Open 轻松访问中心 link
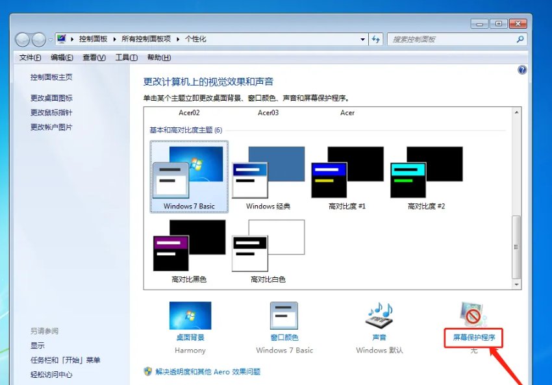552x385 pixels. (51, 375)
